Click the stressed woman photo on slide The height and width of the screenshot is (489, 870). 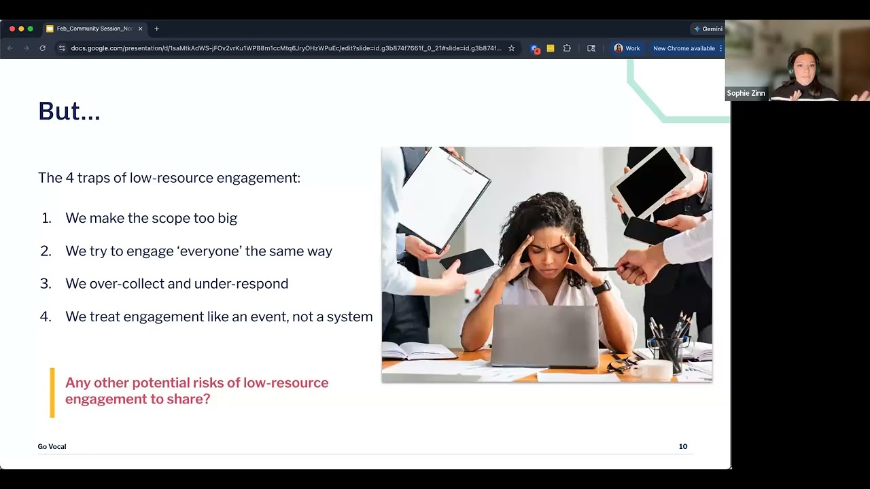pyautogui.click(x=546, y=264)
